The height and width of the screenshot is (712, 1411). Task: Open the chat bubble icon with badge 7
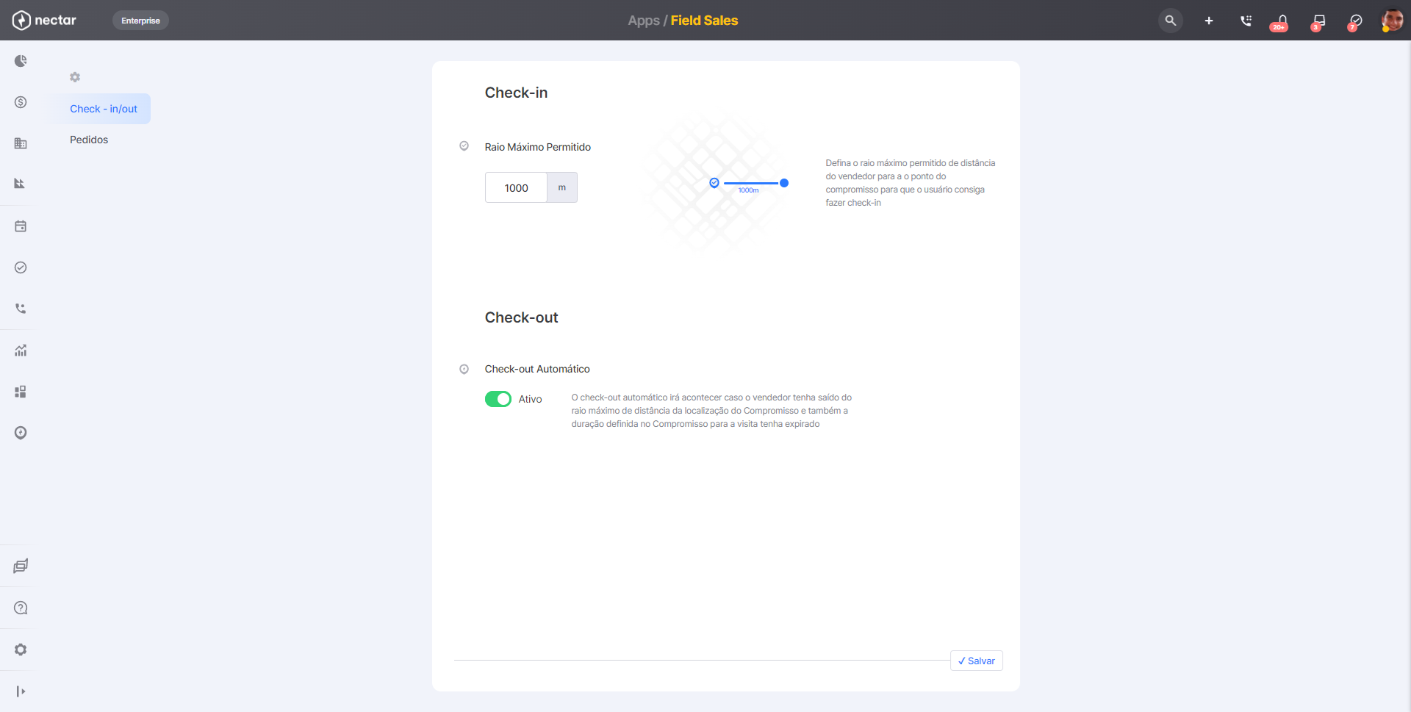(x=1355, y=21)
